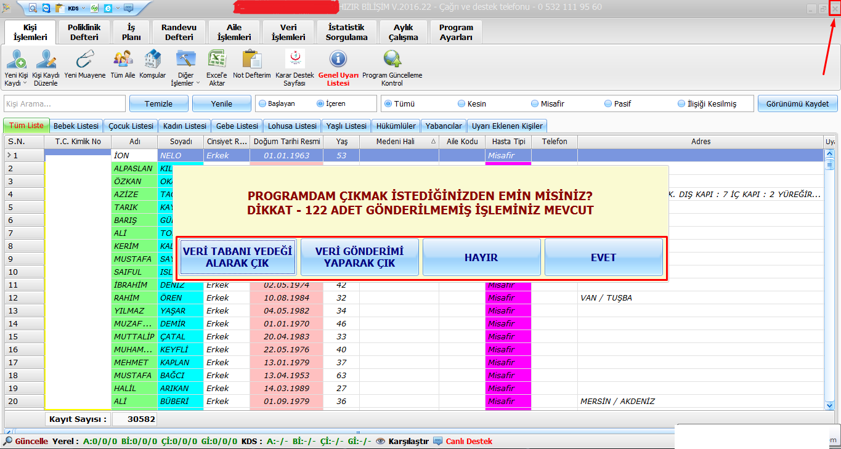Select the Başlayan radio button

(262, 104)
